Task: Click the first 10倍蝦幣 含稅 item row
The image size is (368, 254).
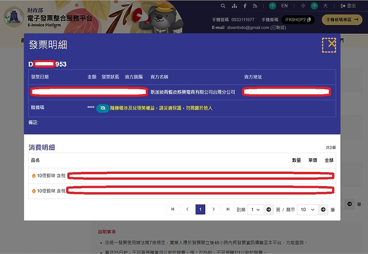Action: coord(182,176)
